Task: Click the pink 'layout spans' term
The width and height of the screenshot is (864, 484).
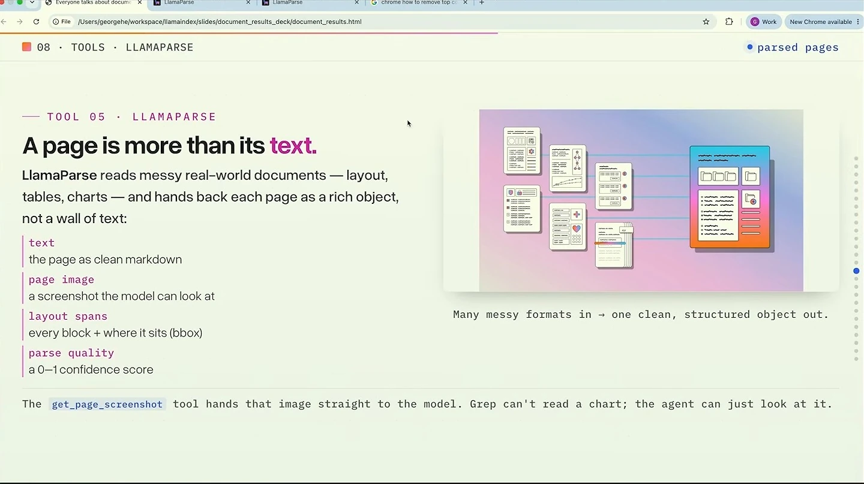Action: (x=68, y=316)
